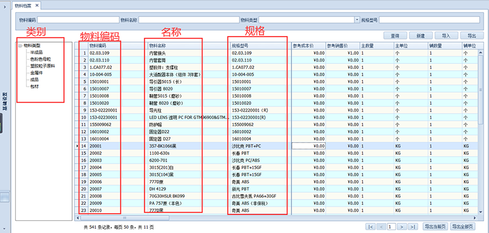Click the ¥1.00 sales price in row 1
This screenshot has height=233, width=489.
tap(343, 53)
